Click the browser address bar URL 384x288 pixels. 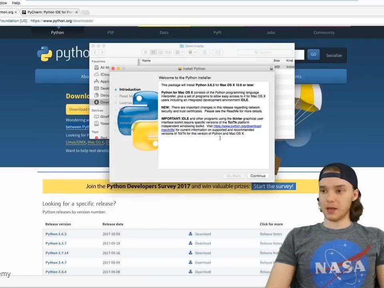pos(62,21)
